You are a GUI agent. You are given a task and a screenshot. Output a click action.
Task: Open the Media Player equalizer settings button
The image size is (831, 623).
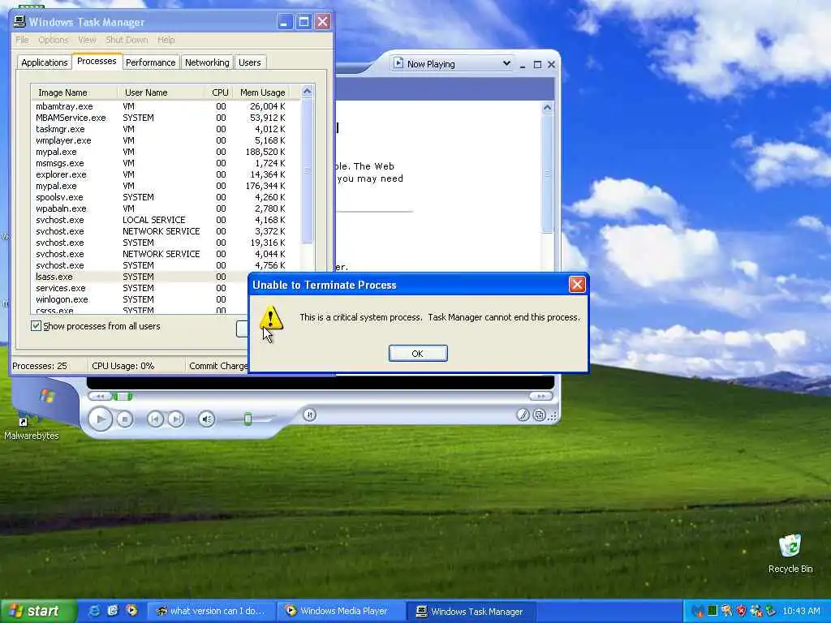click(309, 415)
